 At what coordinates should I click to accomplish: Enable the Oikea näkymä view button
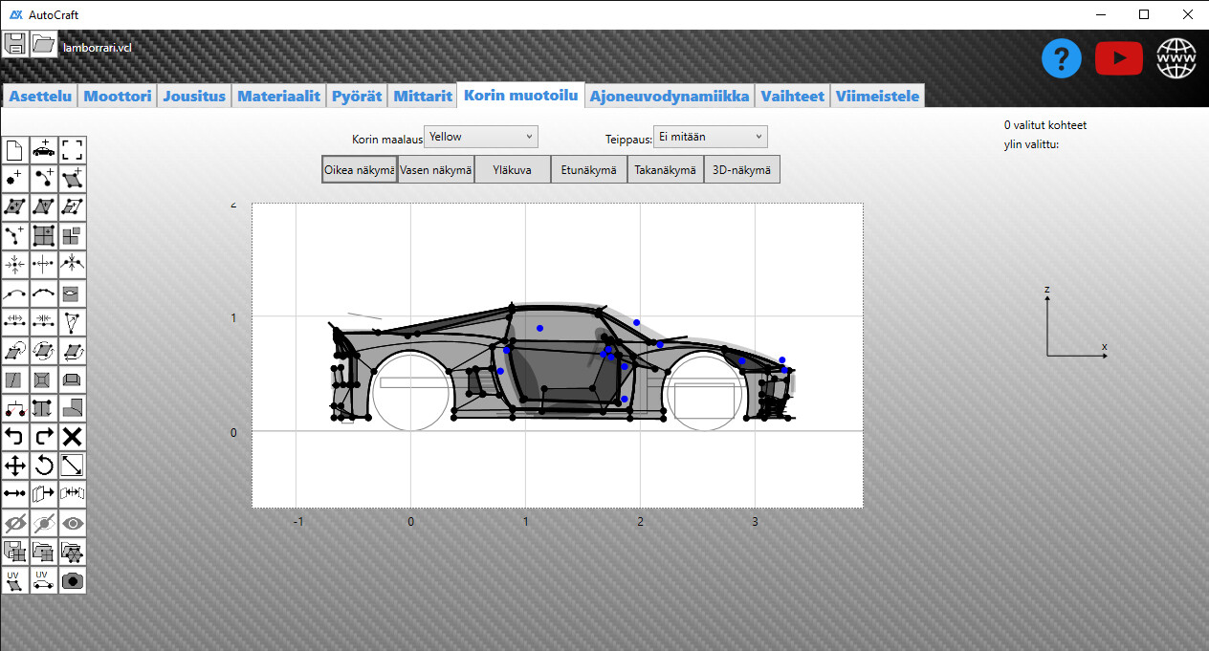point(360,169)
